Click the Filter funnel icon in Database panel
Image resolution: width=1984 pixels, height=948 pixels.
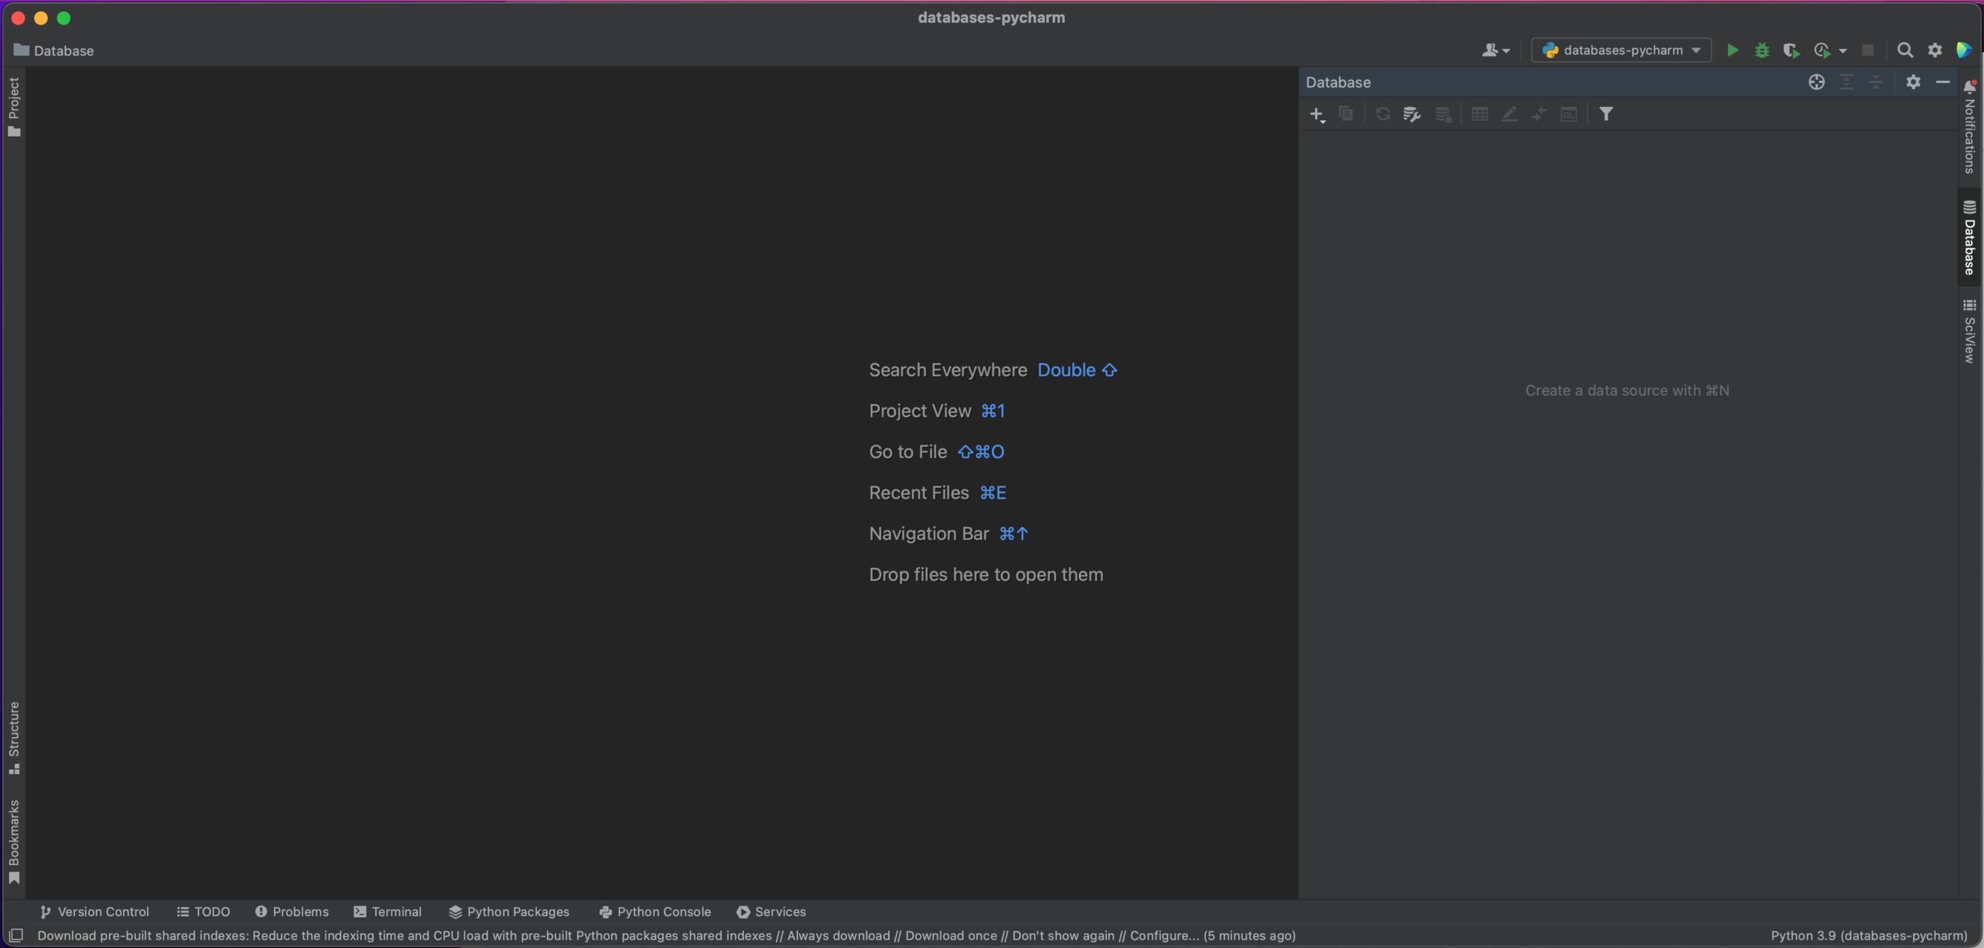point(1606,114)
